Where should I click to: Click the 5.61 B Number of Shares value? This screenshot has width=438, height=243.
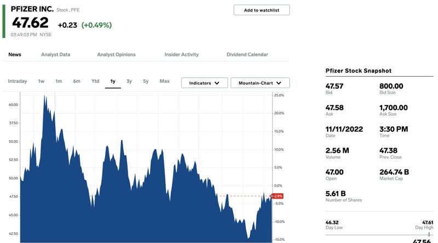point(336,194)
